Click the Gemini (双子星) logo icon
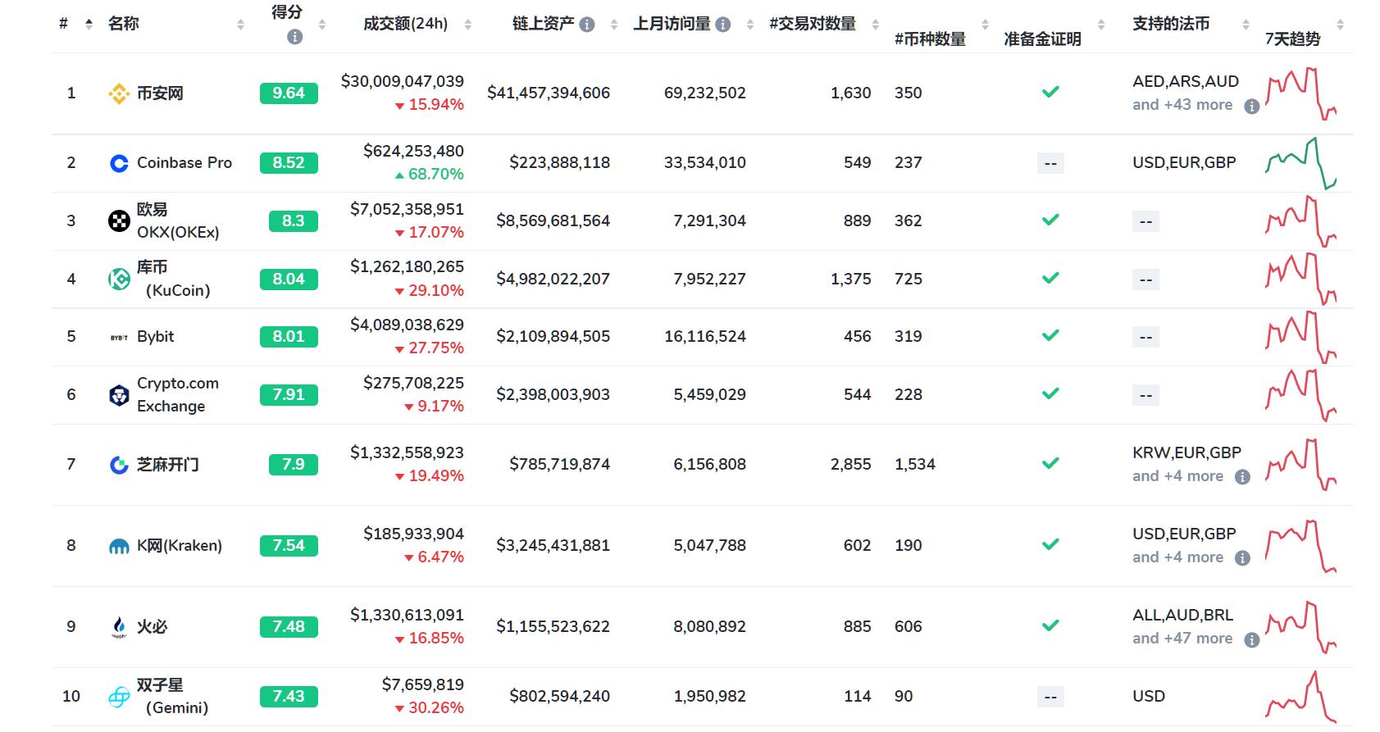 coord(119,697)
